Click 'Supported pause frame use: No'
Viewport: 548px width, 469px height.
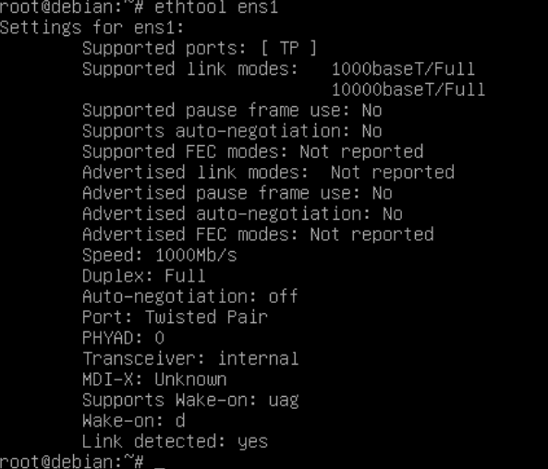click(x=232, y=111)
